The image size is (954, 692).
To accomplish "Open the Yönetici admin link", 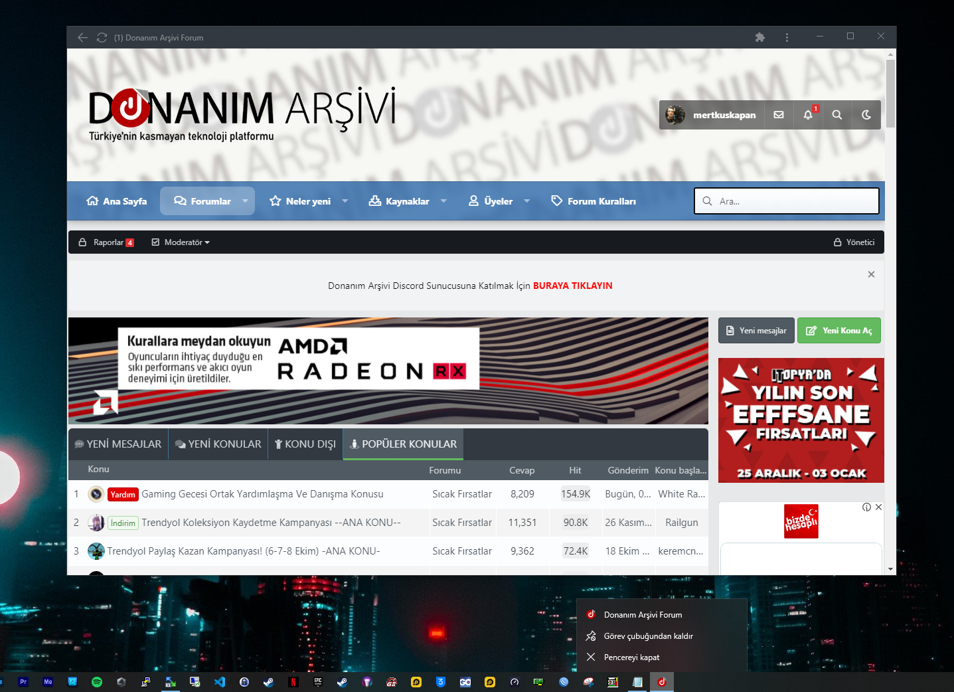I will coord(854,242).
